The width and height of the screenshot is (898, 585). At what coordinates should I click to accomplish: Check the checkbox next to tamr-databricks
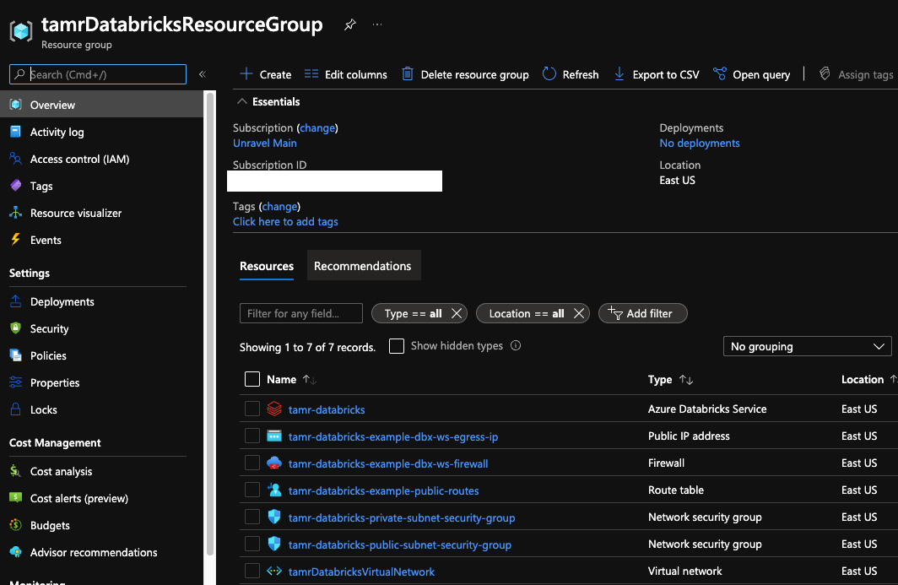252,409
